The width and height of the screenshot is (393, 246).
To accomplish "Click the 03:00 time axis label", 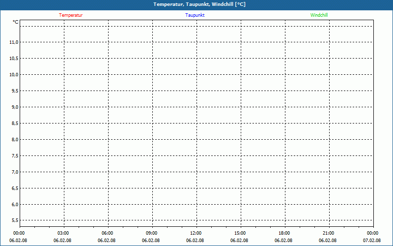I will click(x=63, y=233).
